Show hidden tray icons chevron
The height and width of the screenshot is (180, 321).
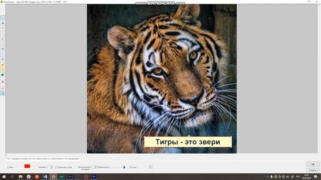[x=267, y=176]
